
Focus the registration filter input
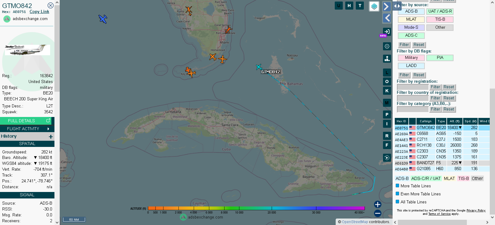(x=413, y=87)
